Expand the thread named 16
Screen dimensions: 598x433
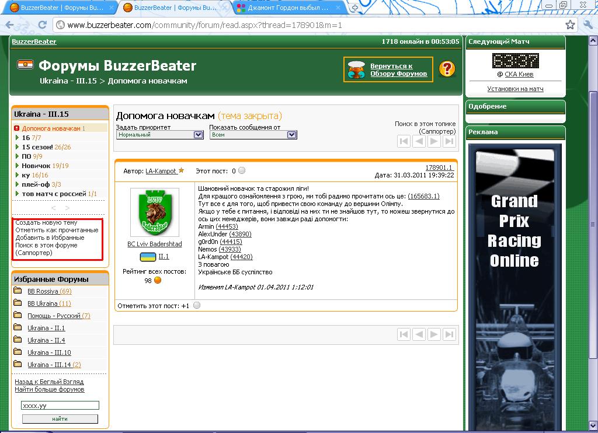click(x=17, y=137)
